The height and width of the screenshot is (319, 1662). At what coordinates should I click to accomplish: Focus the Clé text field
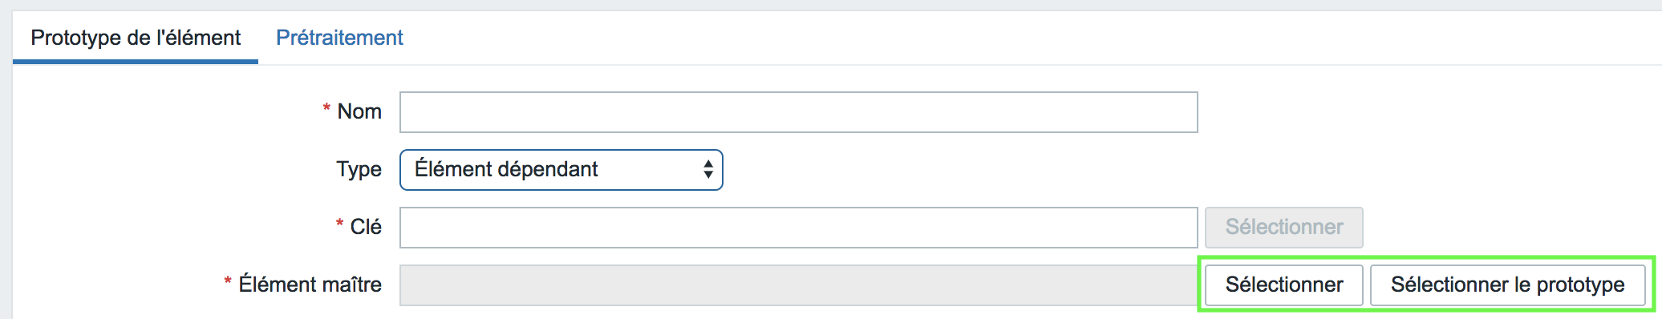[798, 228]
